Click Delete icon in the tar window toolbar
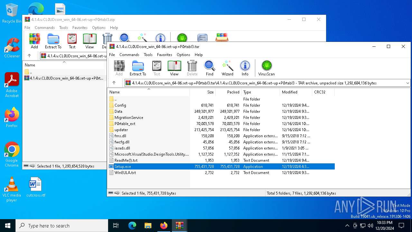 [x=192, y=68]
